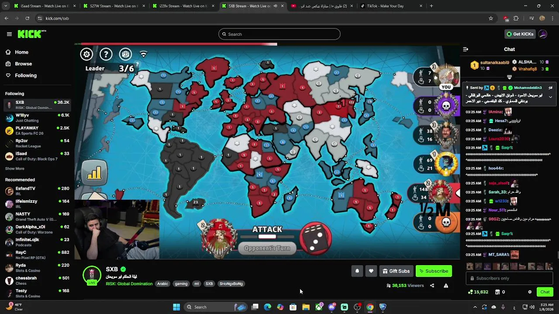Viewport: 559px width, 314px height.
Task: Collapse the chat panel with arrow icon
Action: [x=466, y=49]
